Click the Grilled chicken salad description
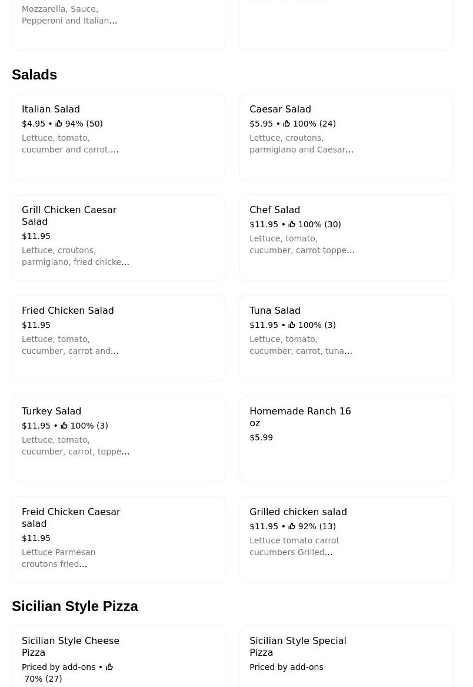This screenshot has width=473, height=687. tap(294, 546)
